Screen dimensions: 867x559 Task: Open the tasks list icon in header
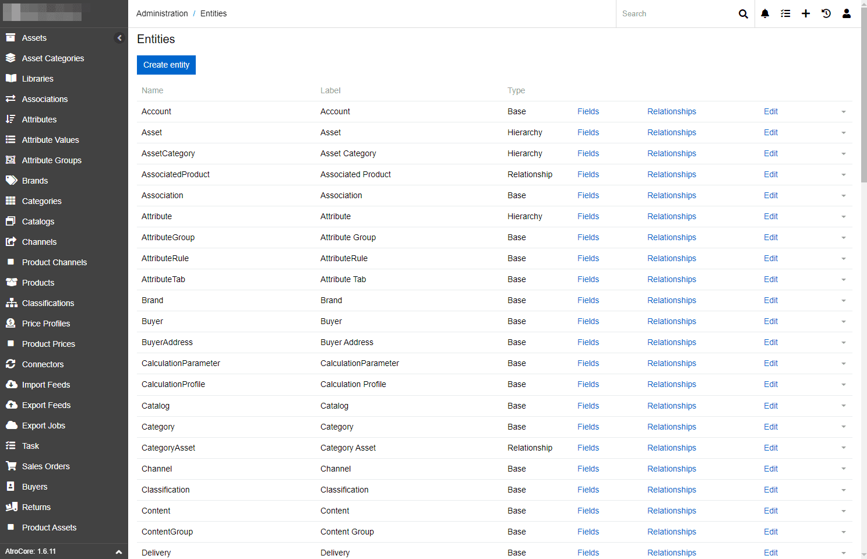pos(785,13)
